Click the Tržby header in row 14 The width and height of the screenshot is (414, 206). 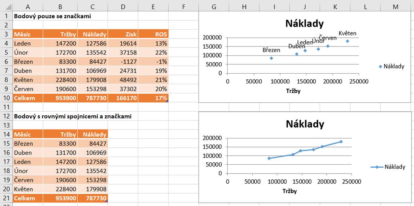click(60, 135)
